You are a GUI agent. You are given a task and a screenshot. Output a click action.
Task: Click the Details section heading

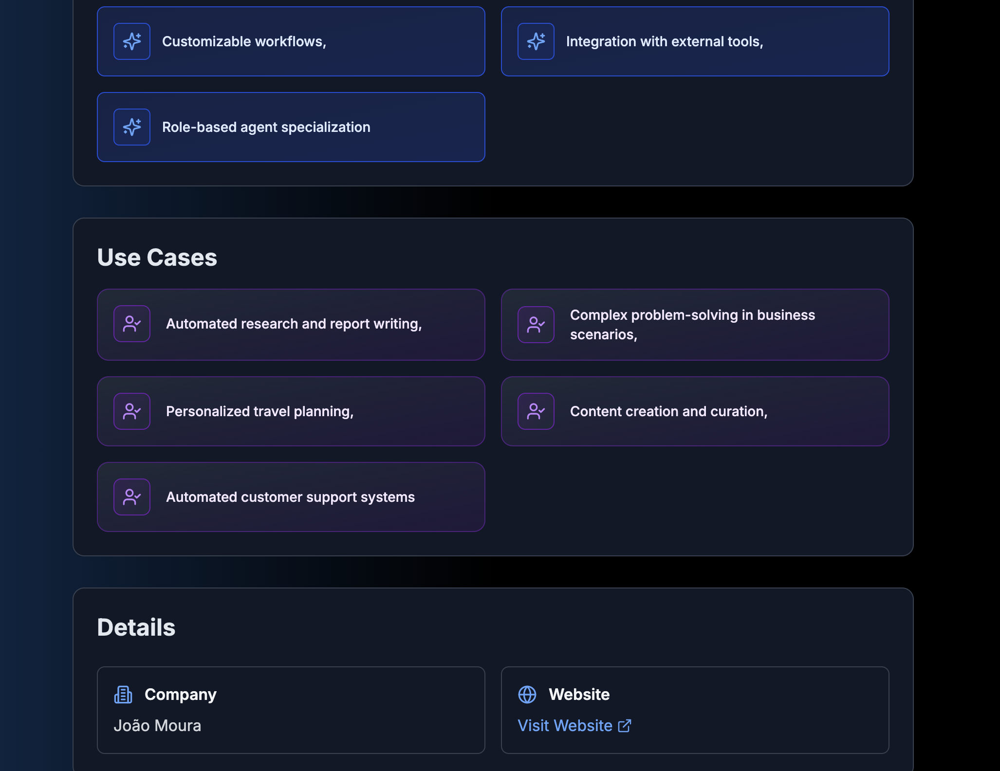(x=136, y=627)
